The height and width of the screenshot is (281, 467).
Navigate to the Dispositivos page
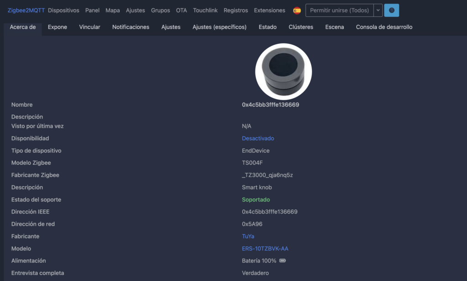[x=63, y=10]
